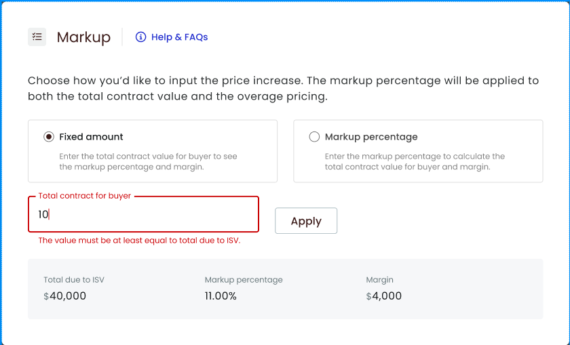
Task: Click the Markup percentage summary label
Action: pyautogui.click(x=244, y=280)
